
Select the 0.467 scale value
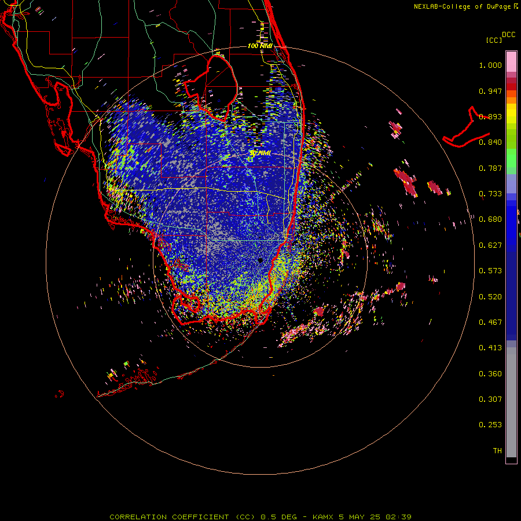[x=490, y=322]
